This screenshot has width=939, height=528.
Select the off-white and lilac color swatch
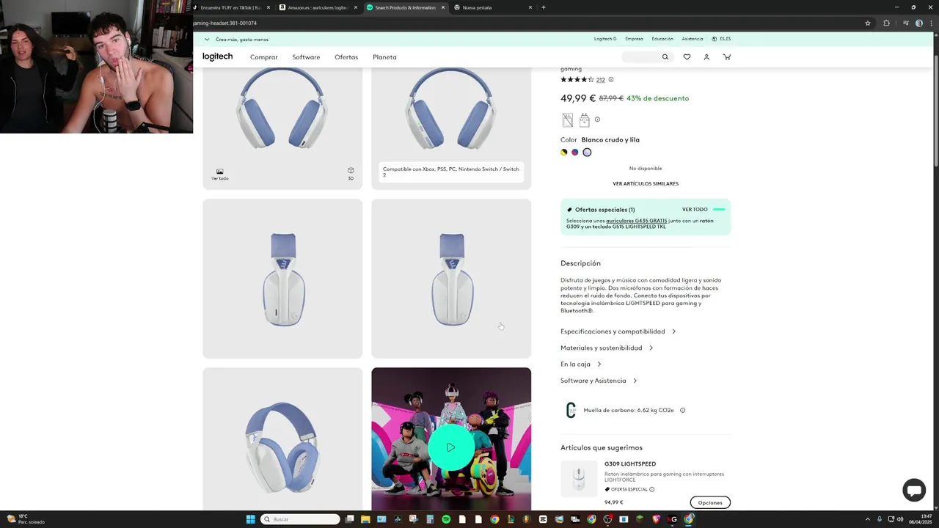pyautogui.click(x=587, y=153)
